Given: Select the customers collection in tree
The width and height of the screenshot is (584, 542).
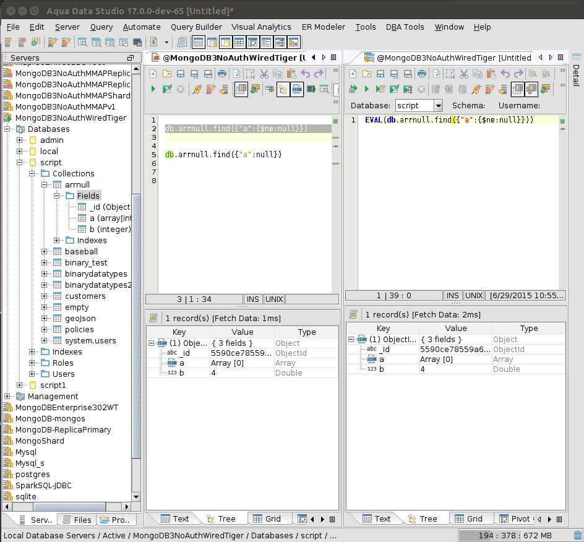Looking at the screenshot, I should pyautogui.click(x=85, y=296).
